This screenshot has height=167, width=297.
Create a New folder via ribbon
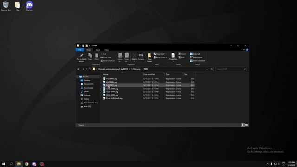[x=149, y=58]
